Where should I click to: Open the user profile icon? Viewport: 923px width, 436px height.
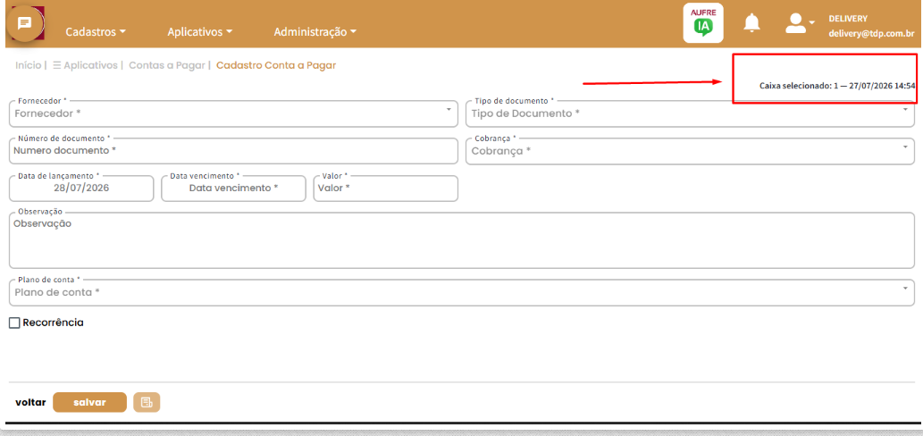[795, 23]
